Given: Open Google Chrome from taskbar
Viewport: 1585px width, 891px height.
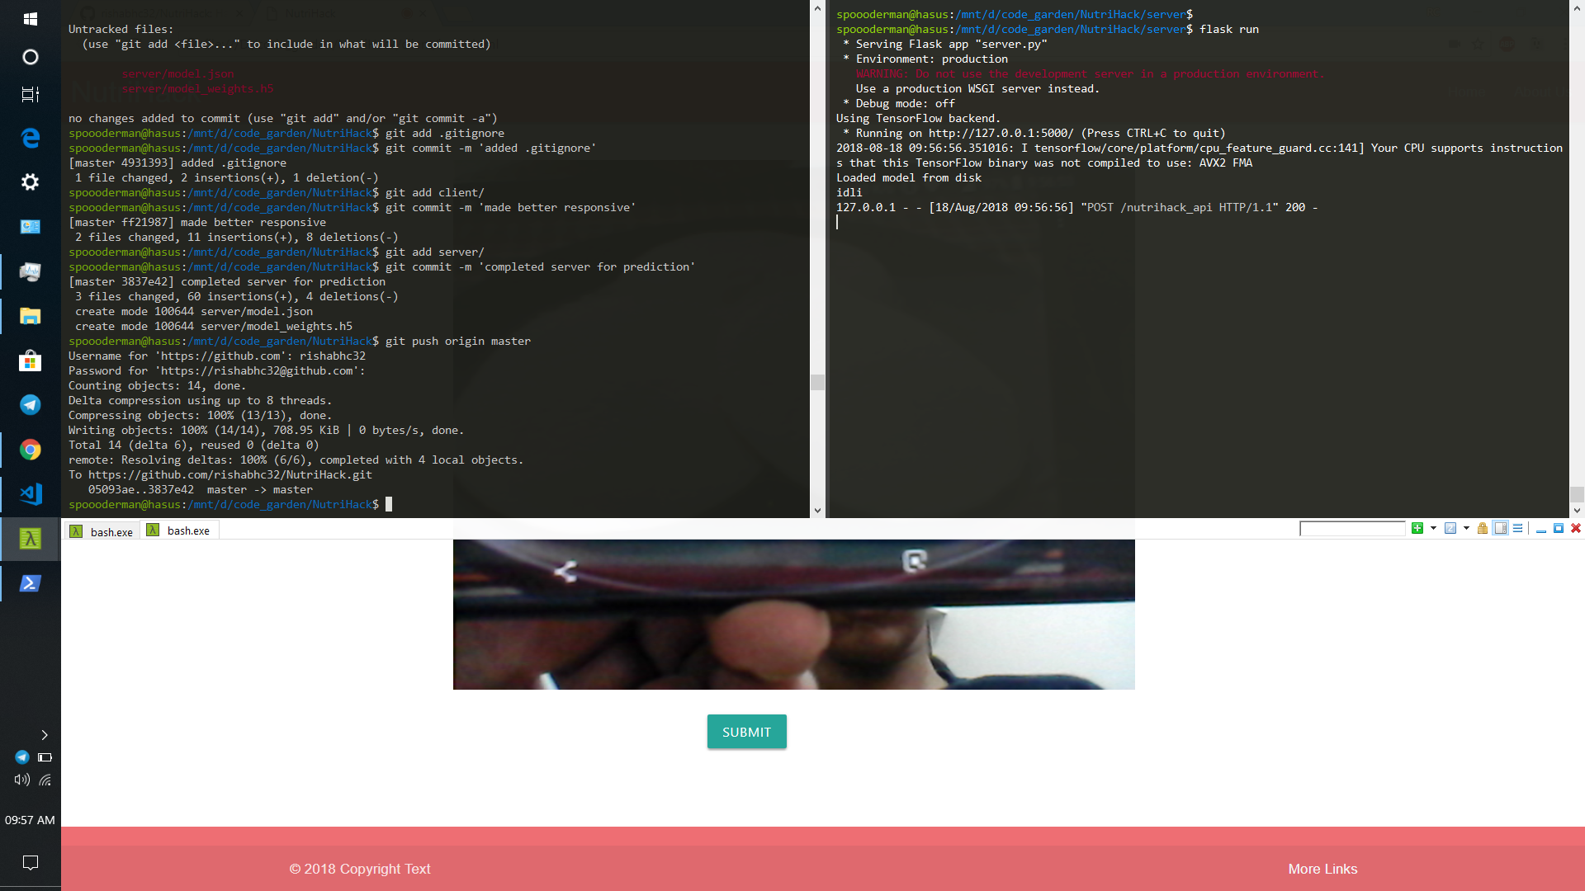Looking at the screenshot, I should [x=31, y=450].
